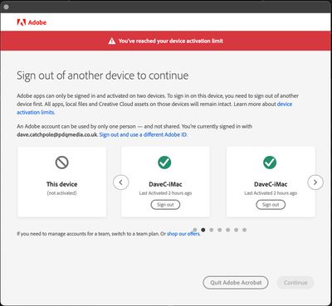Click the greyed-out Continue button
The width and height of the screenshot is (332, 306).
(x=295, y=283)
